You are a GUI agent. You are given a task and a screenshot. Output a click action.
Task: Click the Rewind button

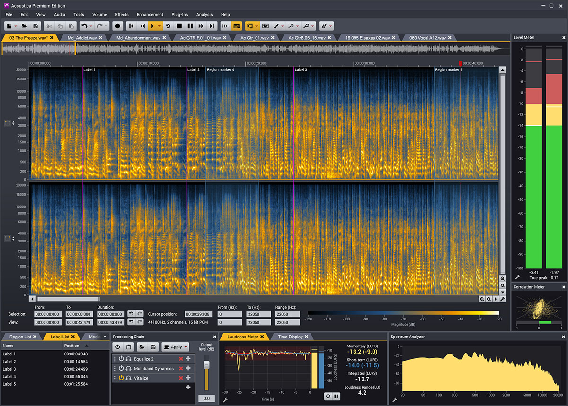(143, 26)
